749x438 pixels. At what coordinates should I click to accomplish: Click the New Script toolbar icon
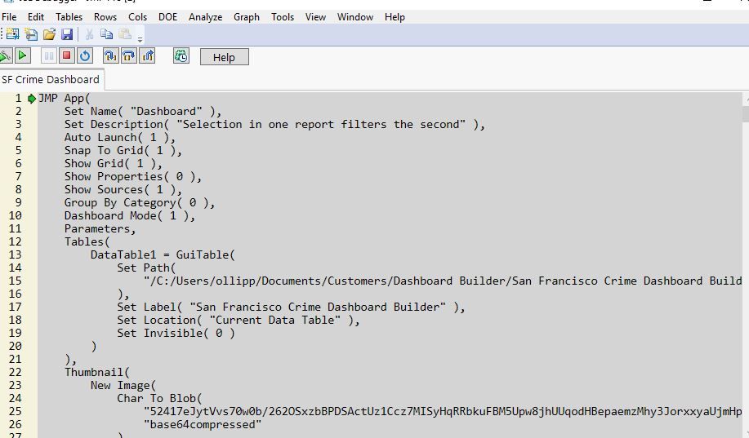click(31, 34)
